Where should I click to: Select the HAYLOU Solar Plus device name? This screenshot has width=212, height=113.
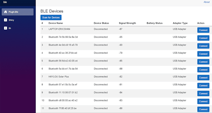pyautogui.click(x=59, y=76)
